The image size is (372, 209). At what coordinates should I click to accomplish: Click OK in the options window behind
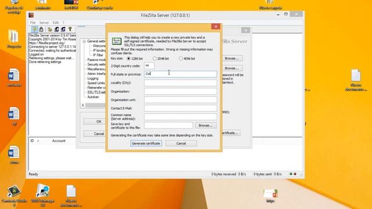(x=99, y=121)
